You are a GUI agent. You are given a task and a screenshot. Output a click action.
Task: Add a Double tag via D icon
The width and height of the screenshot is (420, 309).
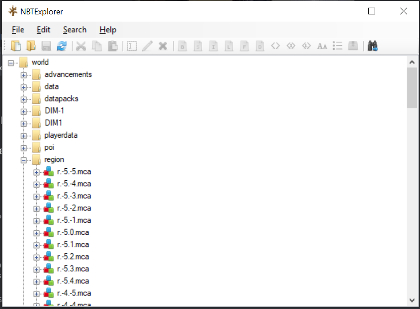260,46
